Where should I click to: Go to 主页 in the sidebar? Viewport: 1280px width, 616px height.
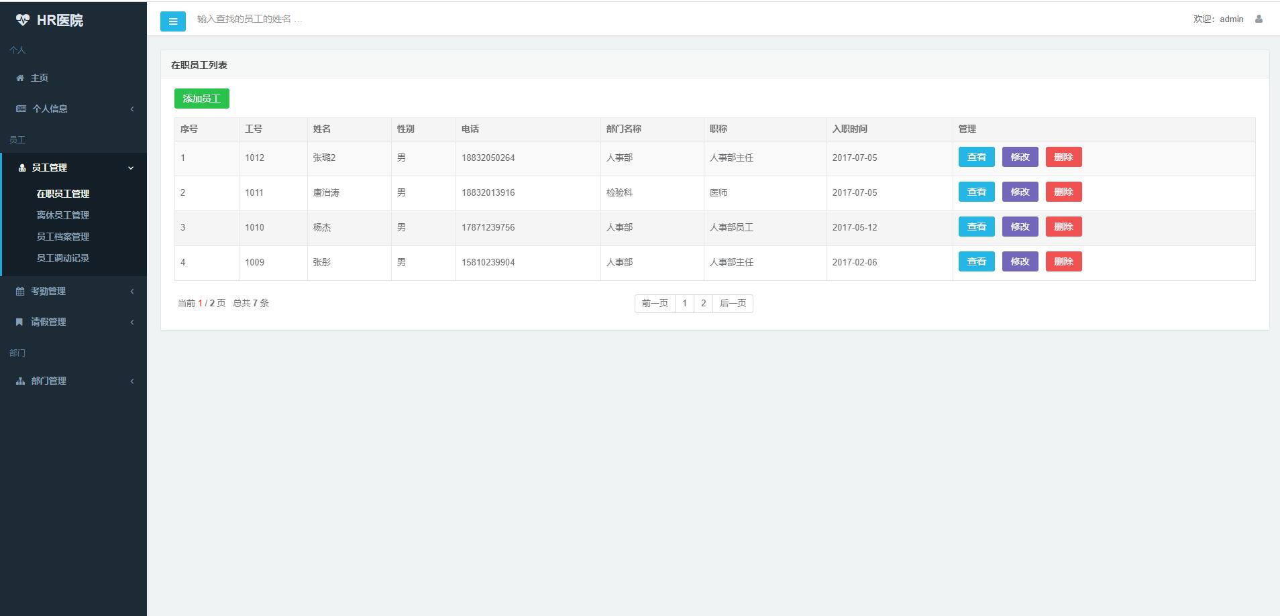pos(40,78)
